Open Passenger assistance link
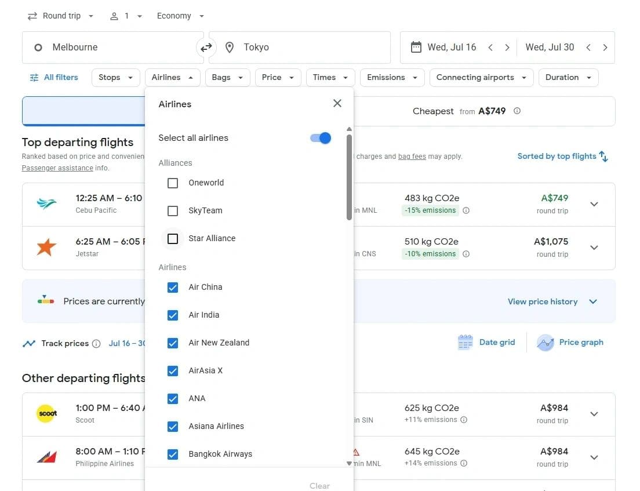The image size is (640, 491). click(57, 168)
